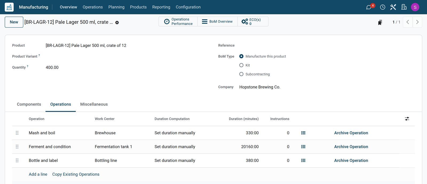Click the Bottle and label operation name
The height and width of the screenshot is (184, 427).
43,160
